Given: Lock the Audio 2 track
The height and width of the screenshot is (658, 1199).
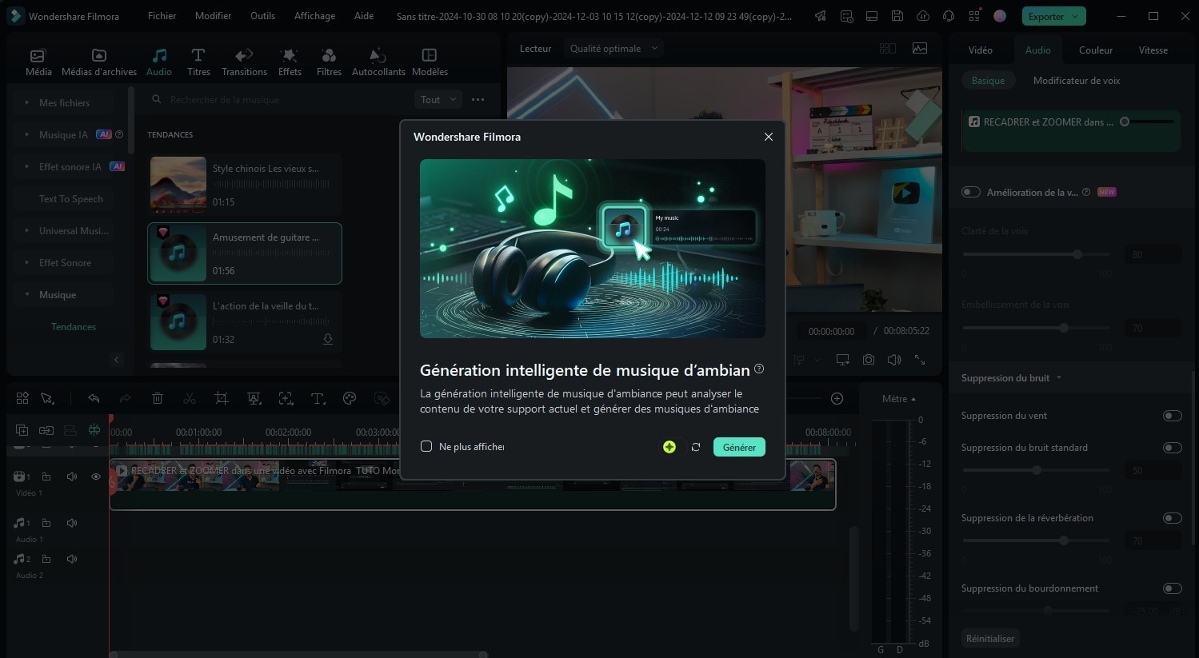Looking at the screenshot, I should pos(46,559).
